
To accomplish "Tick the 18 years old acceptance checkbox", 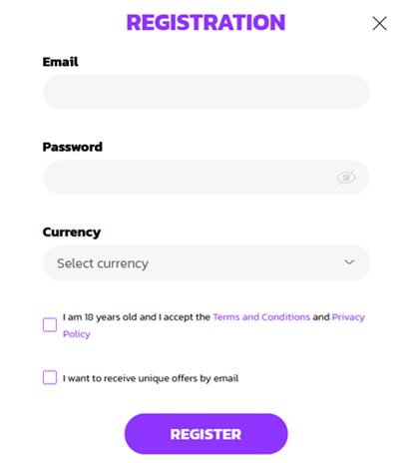I will 50,324.
